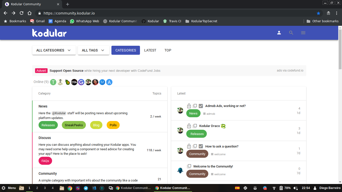Image resolution: width=342 pixels, height=192 pixels.
Task: Open the Releases subcategory under News
Action: pos(48,125)
